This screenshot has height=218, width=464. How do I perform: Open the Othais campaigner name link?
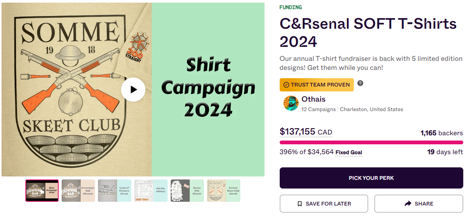pyautogui.click(x=313, y=99)
